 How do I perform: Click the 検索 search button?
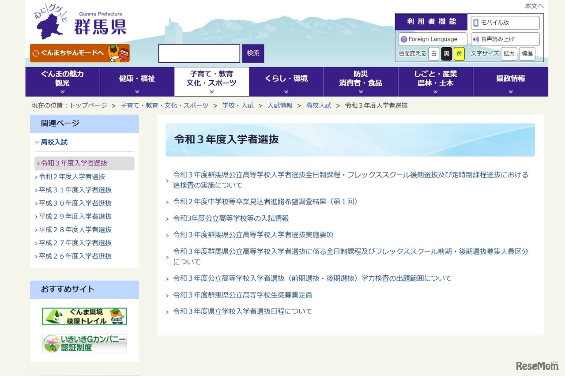(x=252, y=53)
